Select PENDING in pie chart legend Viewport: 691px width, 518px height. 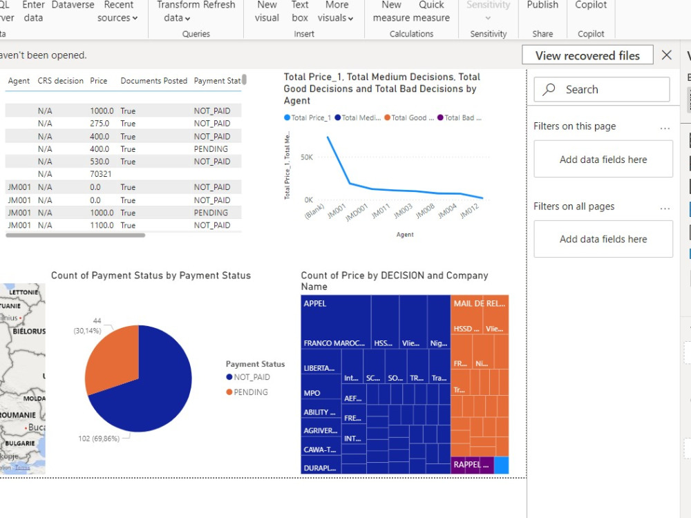coord(247,392)
